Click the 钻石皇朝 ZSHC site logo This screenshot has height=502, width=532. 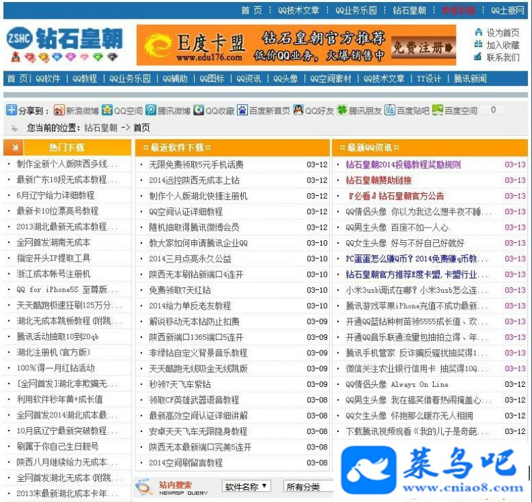(x=64, y=44)
